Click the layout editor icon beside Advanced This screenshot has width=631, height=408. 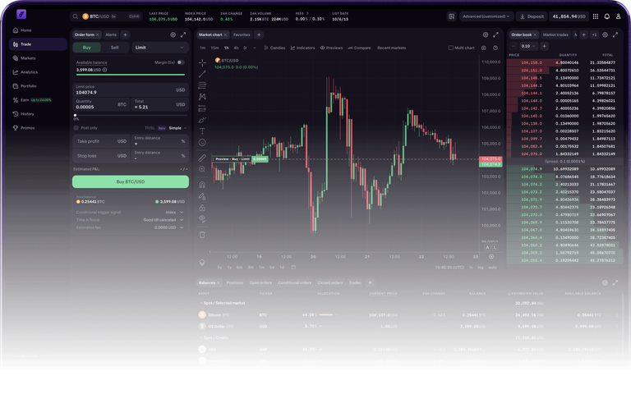(x=452, y=16)
